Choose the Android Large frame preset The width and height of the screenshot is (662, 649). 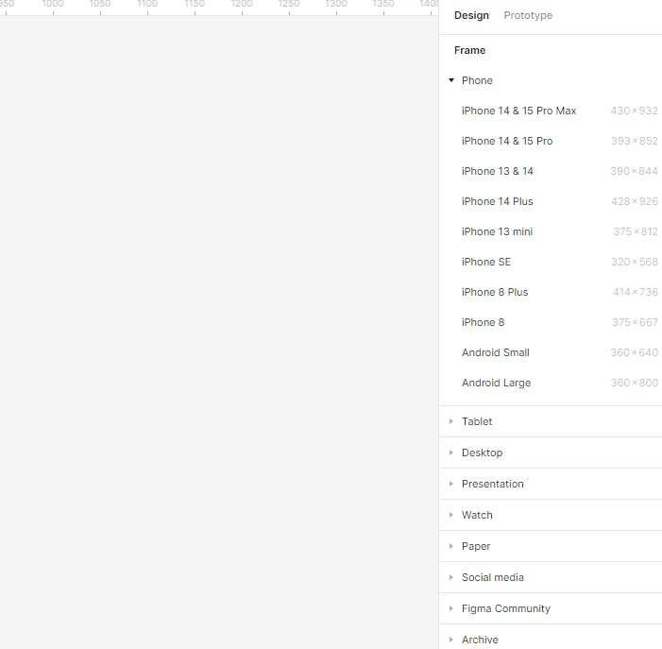coord(551,383)
